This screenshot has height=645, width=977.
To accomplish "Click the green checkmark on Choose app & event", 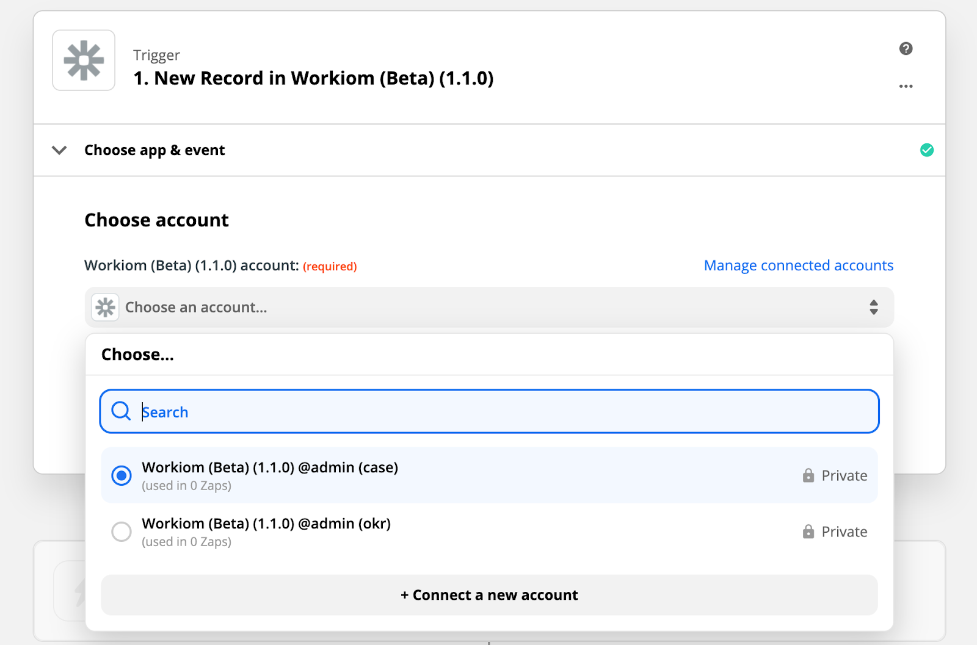I will [927, 150].
